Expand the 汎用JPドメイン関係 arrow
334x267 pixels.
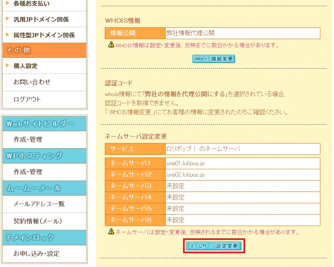coord(7,19)
